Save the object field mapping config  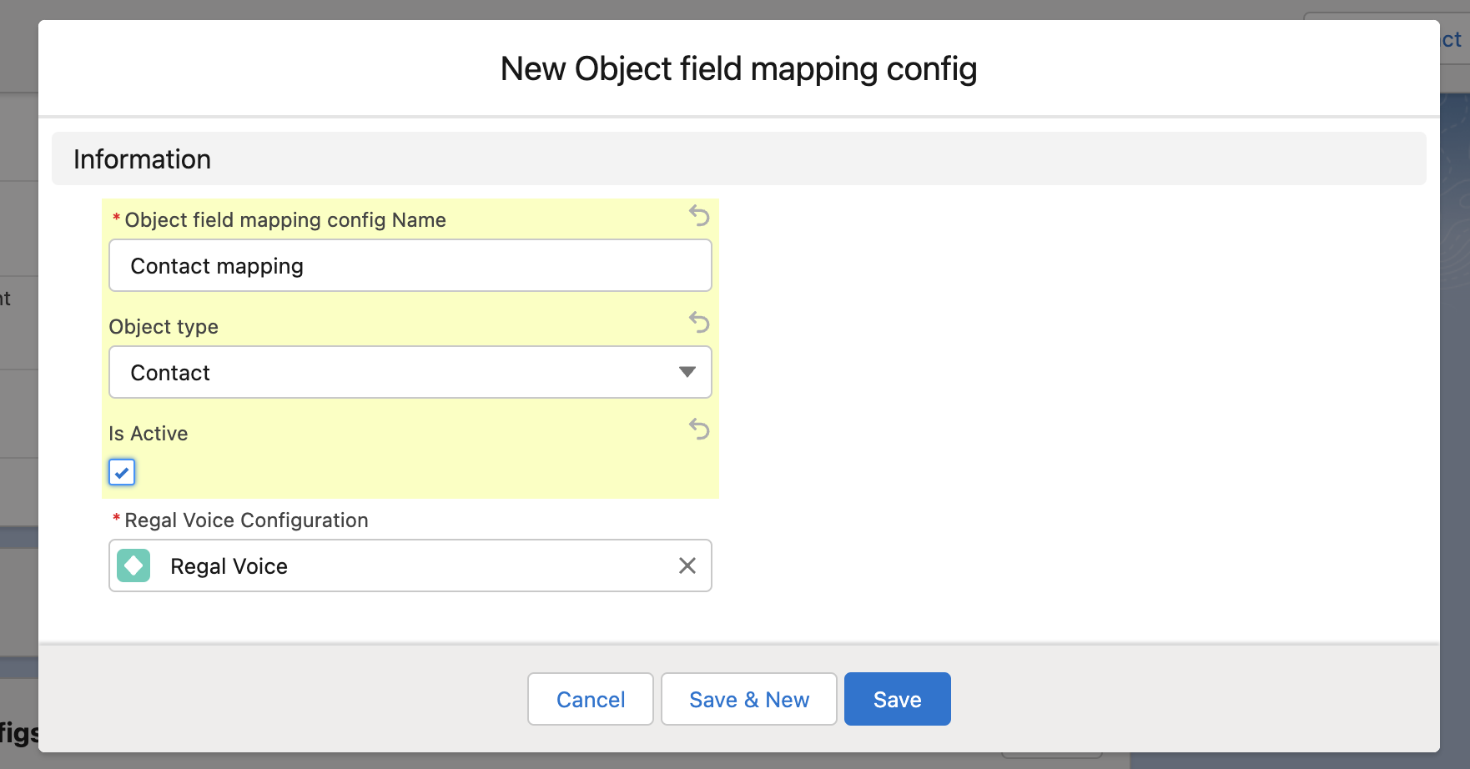pyautogui.click(x=897, y=699)
